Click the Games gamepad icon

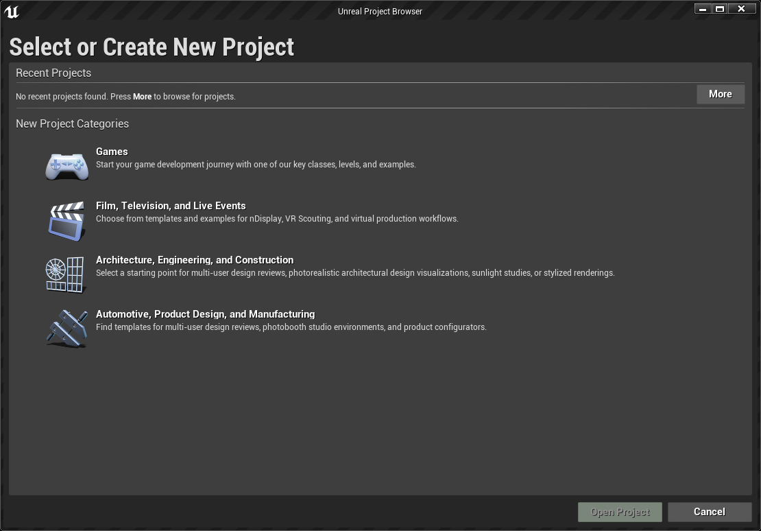point(67,166)
